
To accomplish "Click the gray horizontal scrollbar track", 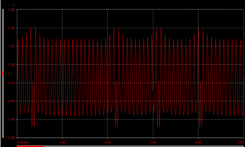I will click(131, 146).
